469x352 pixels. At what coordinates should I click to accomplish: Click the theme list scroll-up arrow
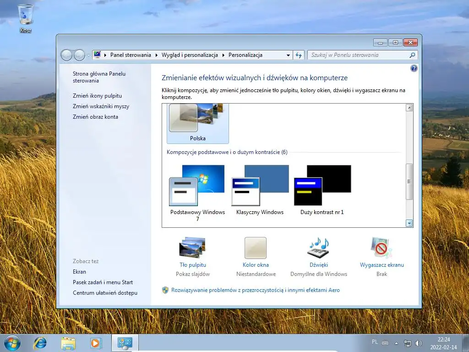click(409, 108)
